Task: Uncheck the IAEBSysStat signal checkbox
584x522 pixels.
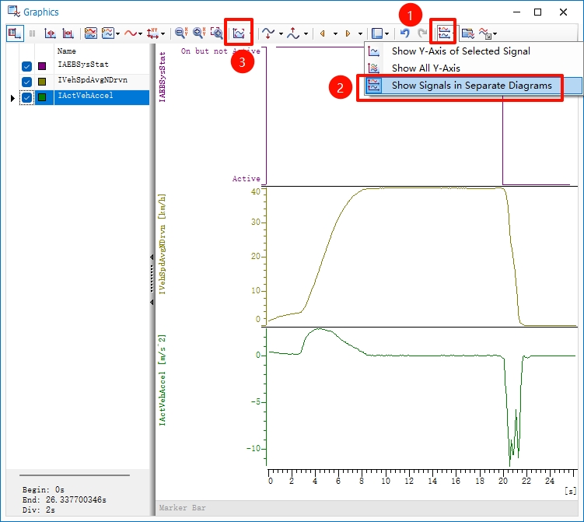Action: (x=27, y=67)
